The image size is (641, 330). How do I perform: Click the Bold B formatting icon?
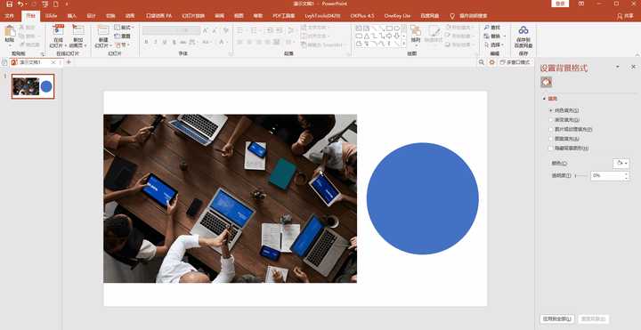tap(146, 42)
